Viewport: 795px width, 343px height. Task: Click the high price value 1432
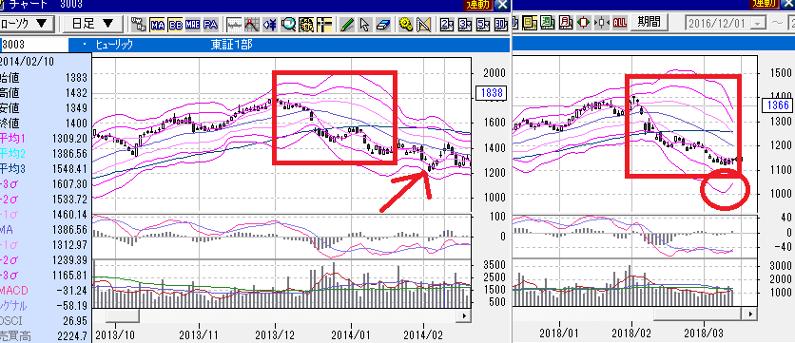pos(76,93)
